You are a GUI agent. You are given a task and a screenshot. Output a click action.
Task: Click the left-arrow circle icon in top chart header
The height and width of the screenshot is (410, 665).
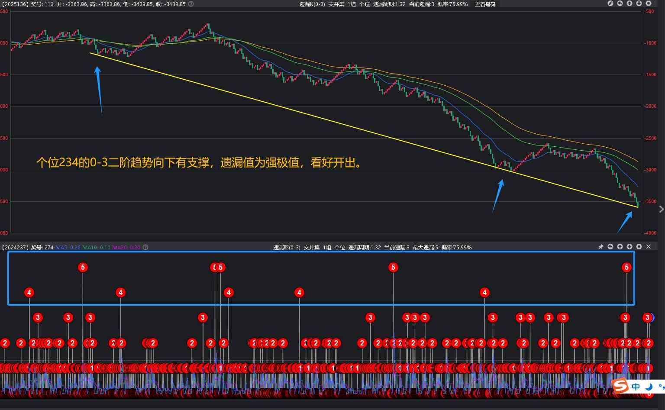pyautogui.click(x=620, y=3)
